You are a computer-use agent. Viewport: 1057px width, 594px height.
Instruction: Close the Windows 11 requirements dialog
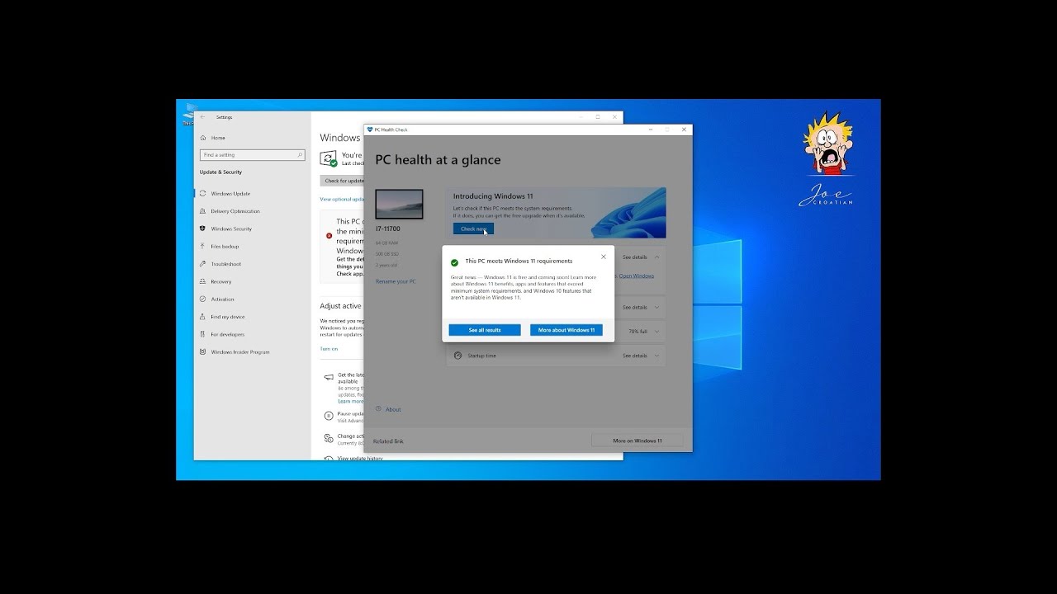tap(604, 257)
